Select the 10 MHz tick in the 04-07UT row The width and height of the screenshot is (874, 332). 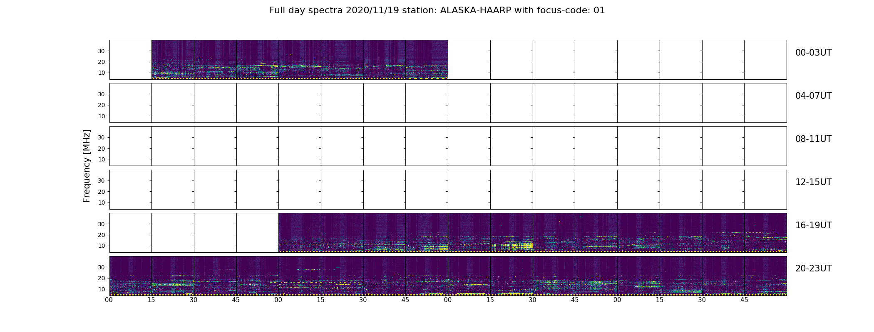[x=101, y=116]
